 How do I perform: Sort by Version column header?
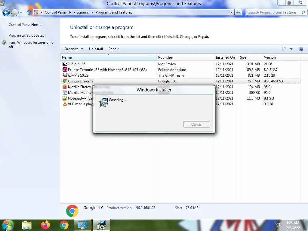[281, 57]
